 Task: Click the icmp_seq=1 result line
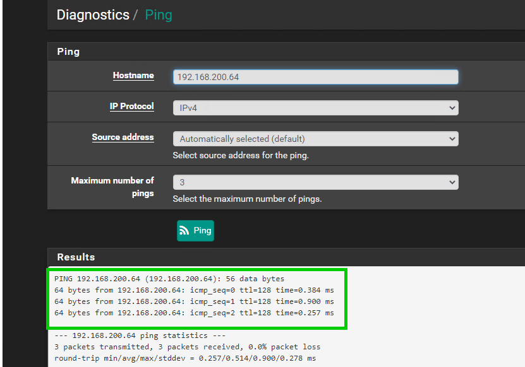point(194,301)
